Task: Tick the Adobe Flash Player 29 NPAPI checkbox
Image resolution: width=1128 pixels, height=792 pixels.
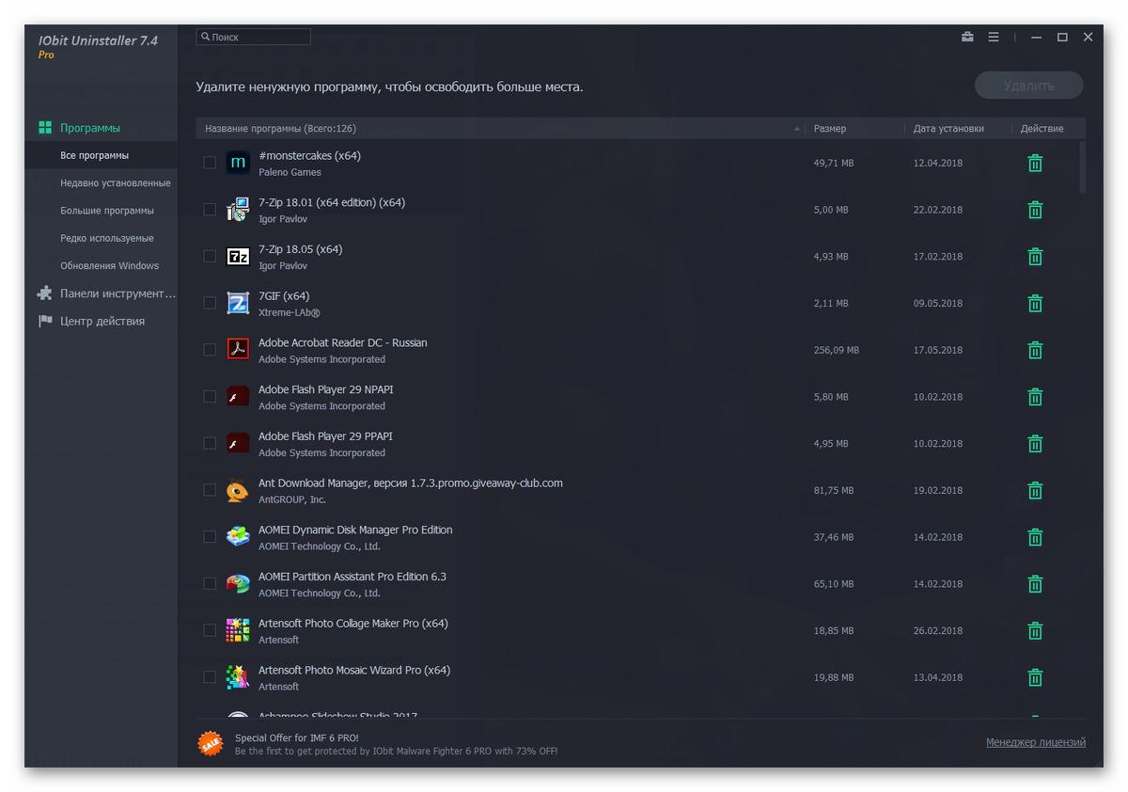Action: 210,397
